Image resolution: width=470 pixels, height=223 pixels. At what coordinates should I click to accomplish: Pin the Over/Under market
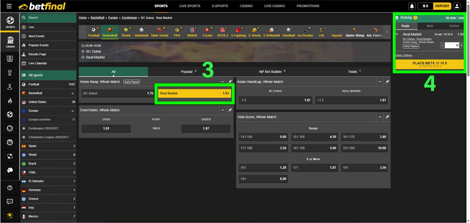pos(230,110)
